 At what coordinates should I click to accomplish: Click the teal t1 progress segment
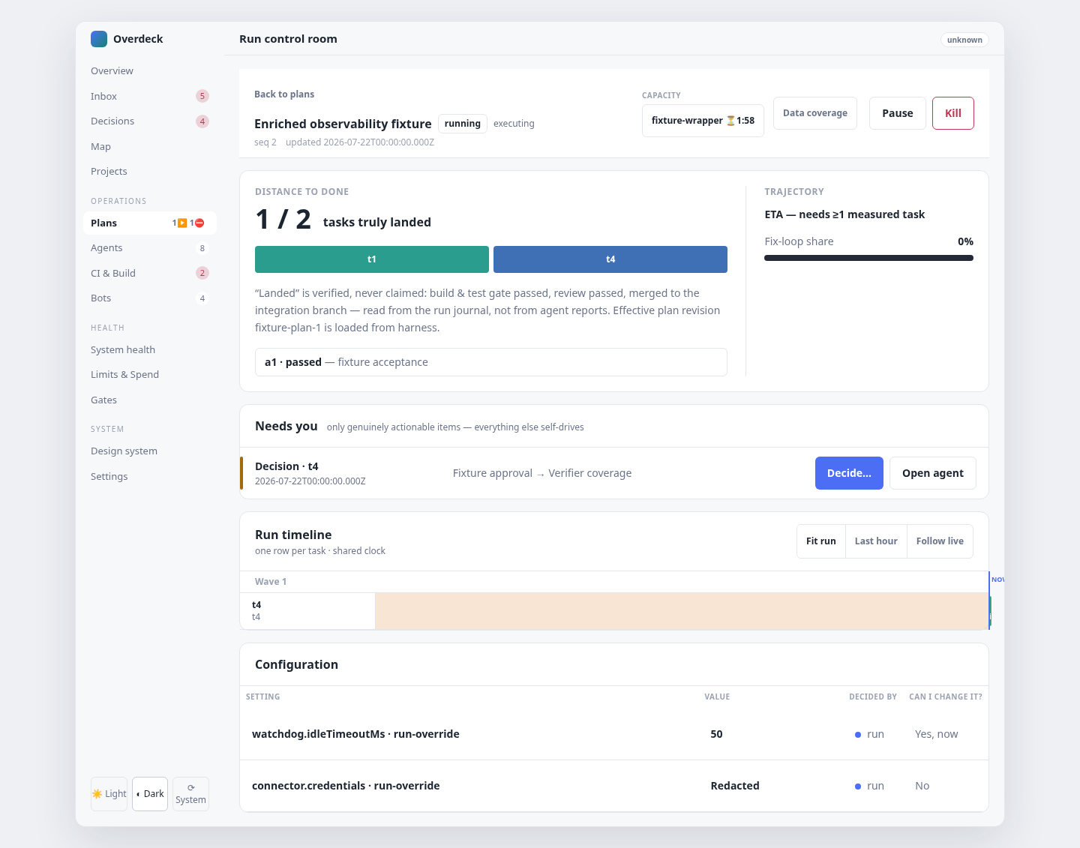(x=372, y=259)
